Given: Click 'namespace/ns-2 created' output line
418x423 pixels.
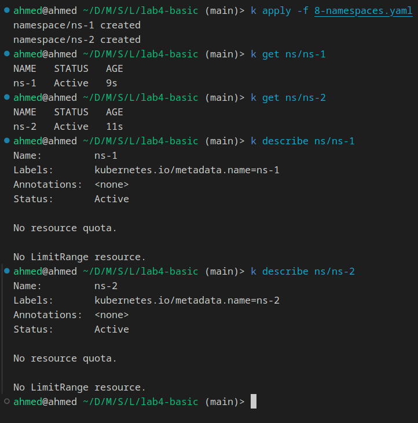Looking at the screenshot, I should pos(77,40).
